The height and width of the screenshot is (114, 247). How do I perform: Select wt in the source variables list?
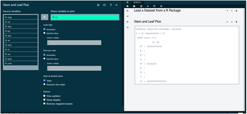click(x=21, y=40)
